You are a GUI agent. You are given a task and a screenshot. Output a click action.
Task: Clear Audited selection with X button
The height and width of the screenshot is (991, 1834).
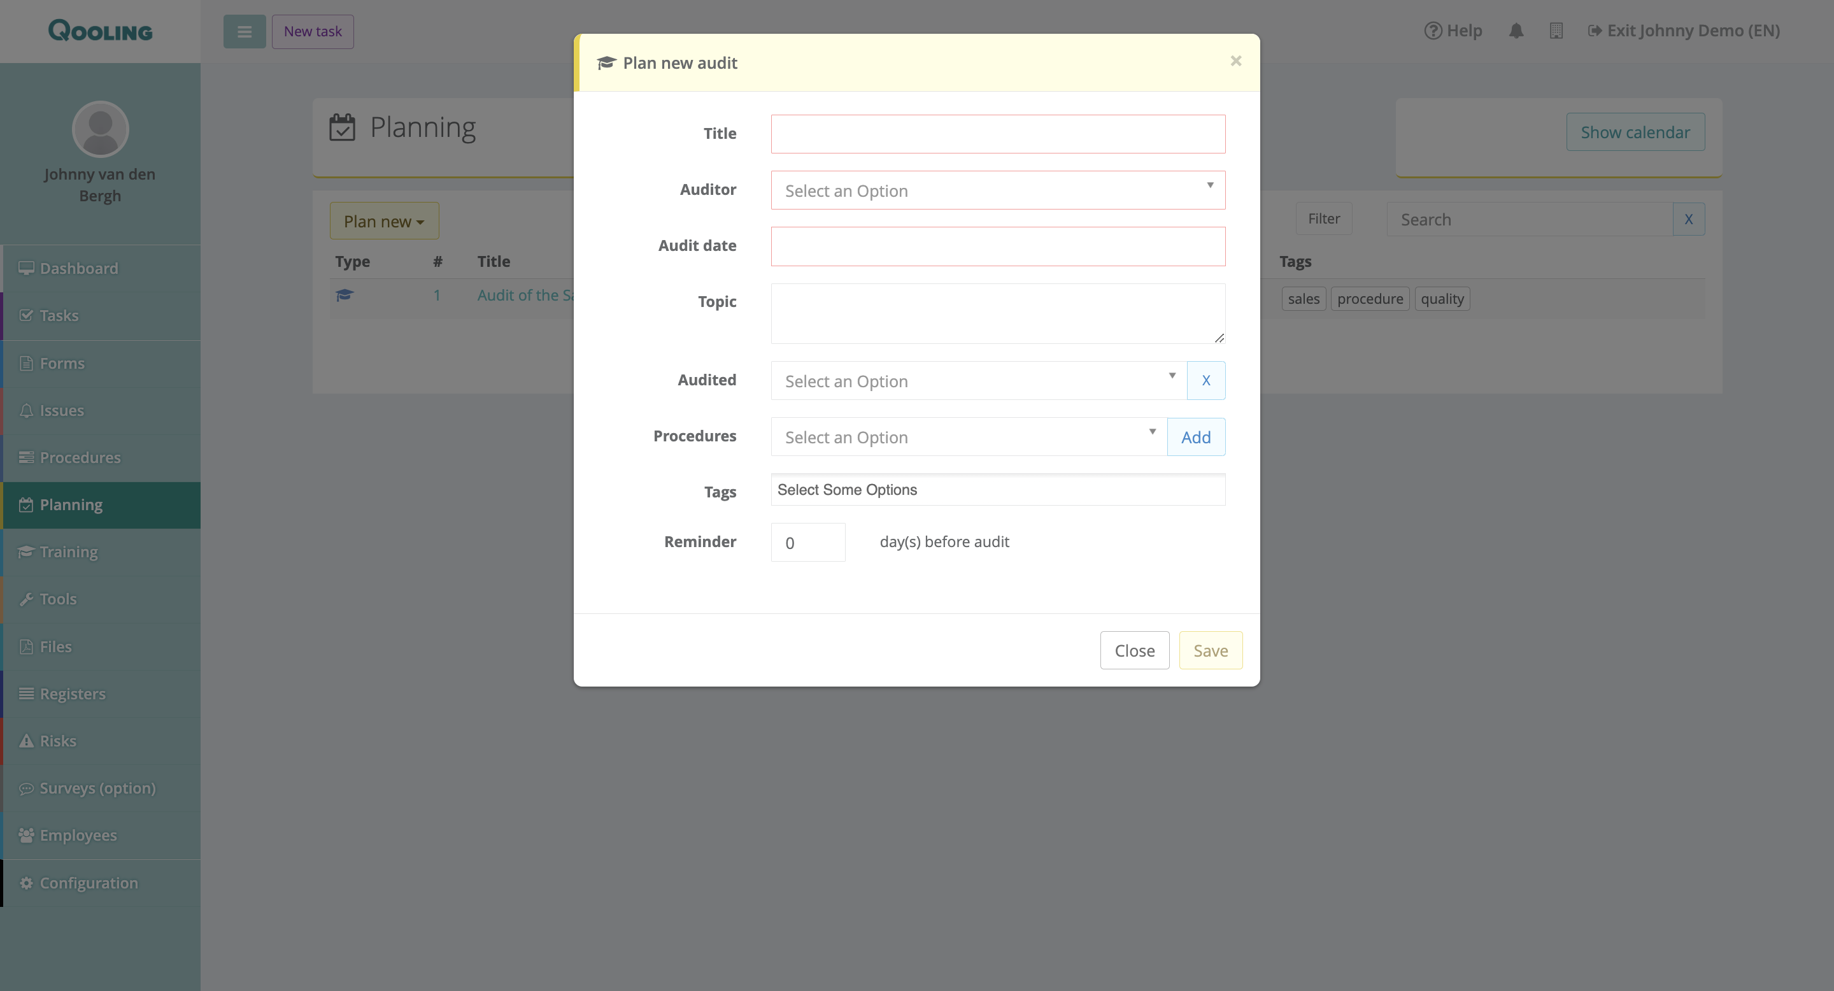pyautogui.click(x=1205, y=380)
